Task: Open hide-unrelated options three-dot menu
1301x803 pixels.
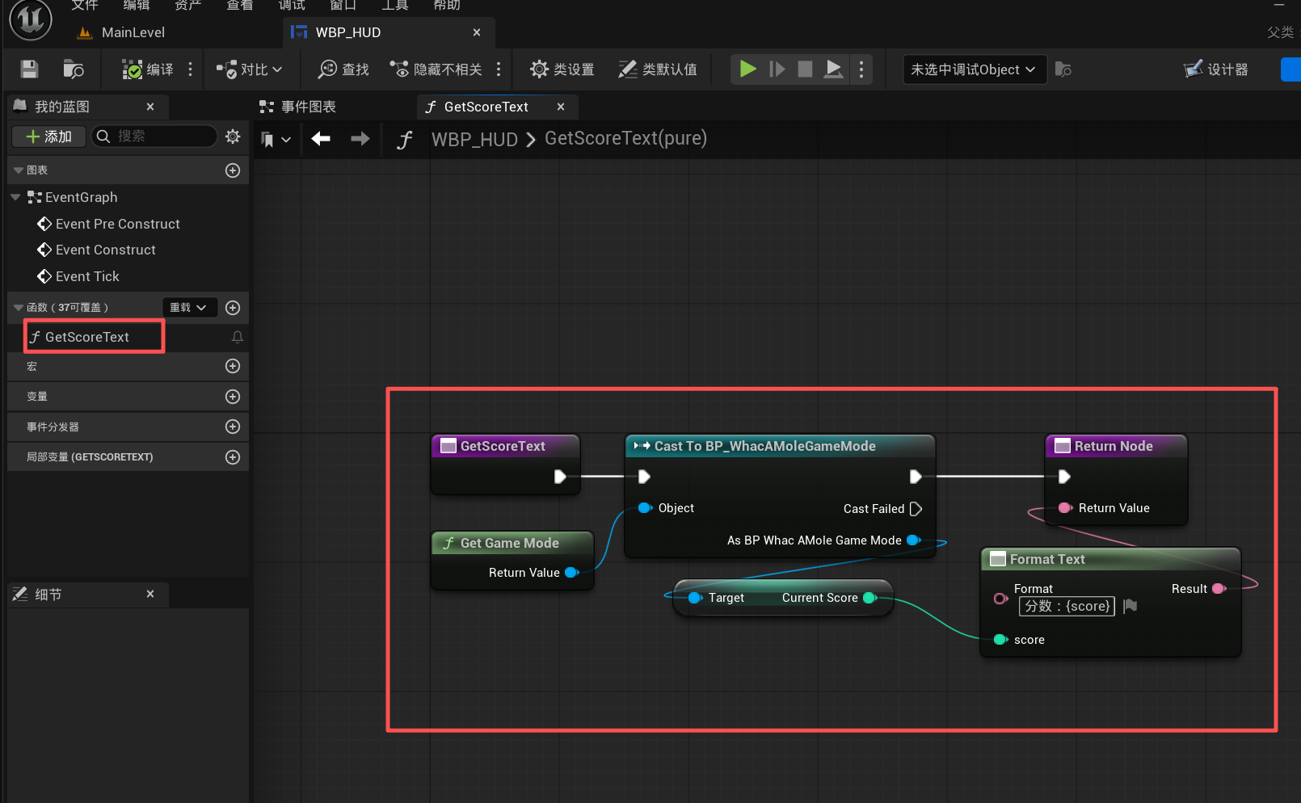Action: pos(499,69)
